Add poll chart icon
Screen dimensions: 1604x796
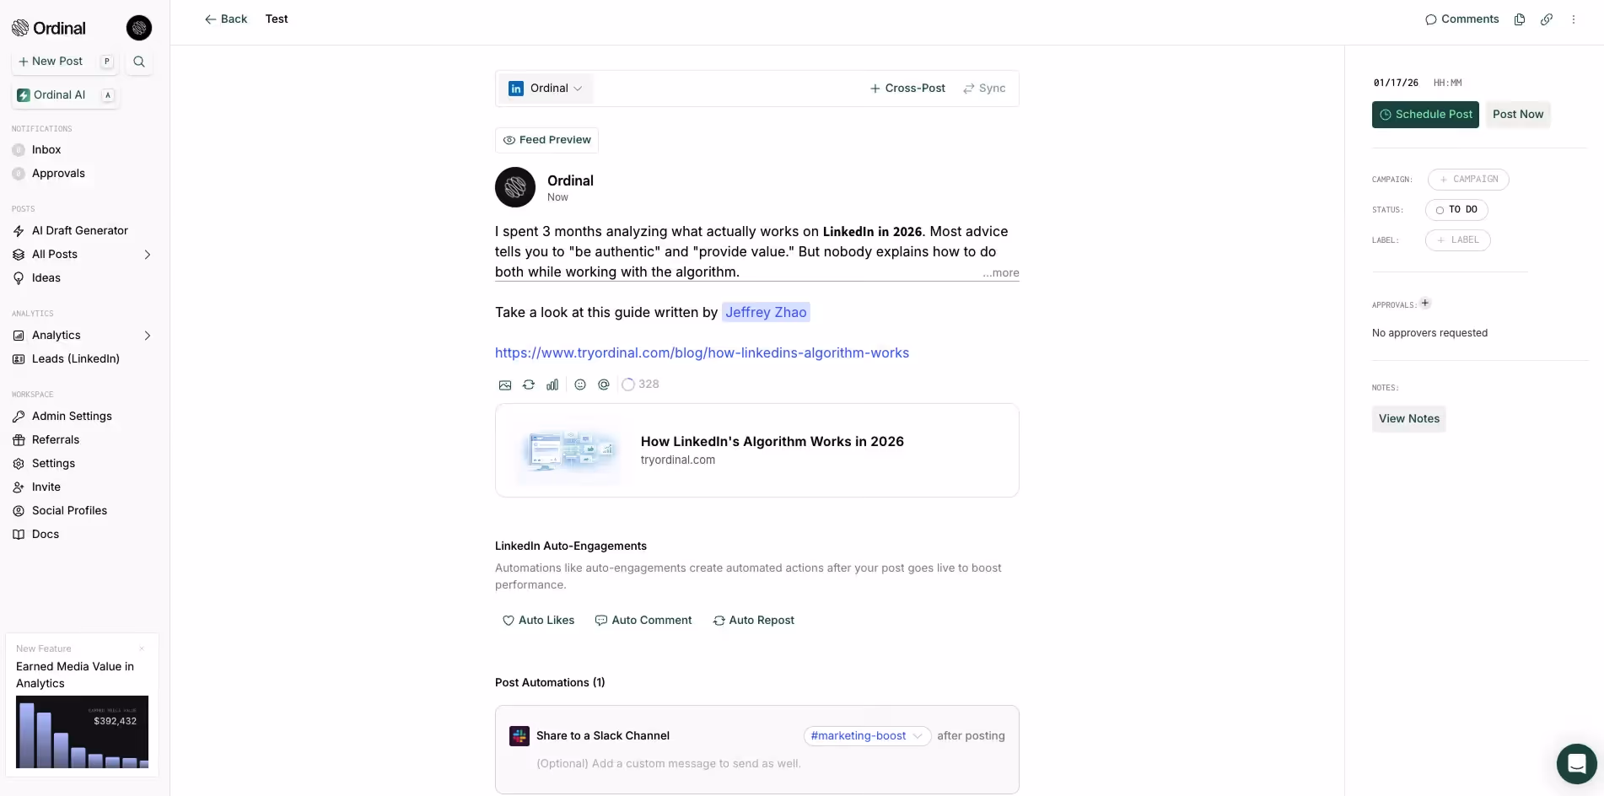coord(552,385)
